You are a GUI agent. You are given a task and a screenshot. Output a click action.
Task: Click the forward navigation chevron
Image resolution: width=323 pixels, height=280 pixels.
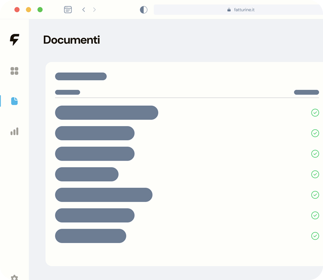[94, 10]
